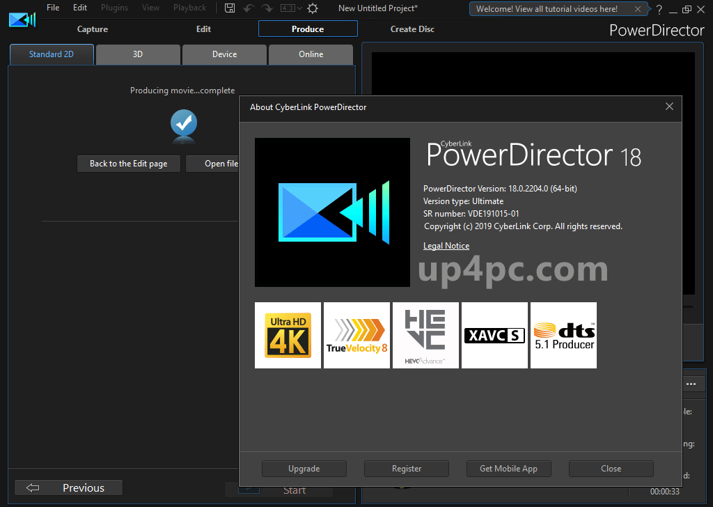The image size is (713, 507).
Task: Click the Back to the Edit page button
Action: [x=129, y=164]
